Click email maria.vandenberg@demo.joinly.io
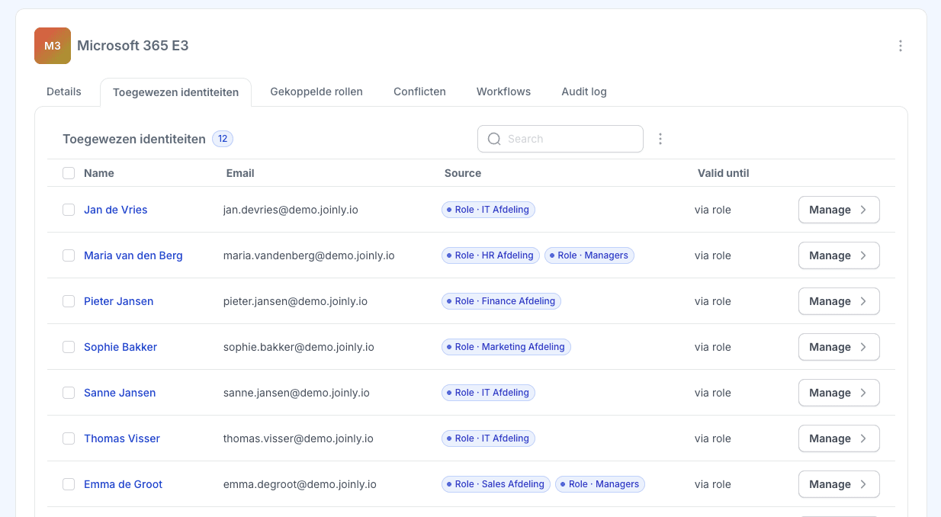 [309, 255]
